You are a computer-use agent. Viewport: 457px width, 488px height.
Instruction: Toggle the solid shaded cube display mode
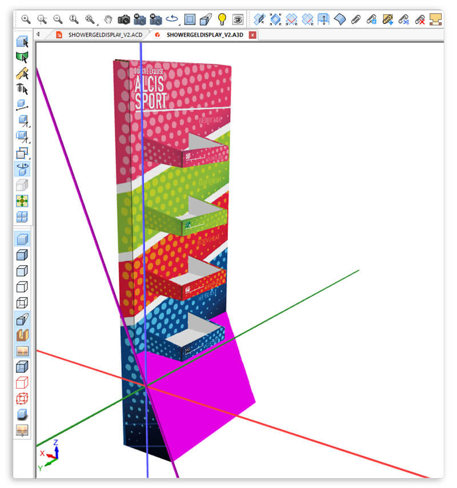22,239
